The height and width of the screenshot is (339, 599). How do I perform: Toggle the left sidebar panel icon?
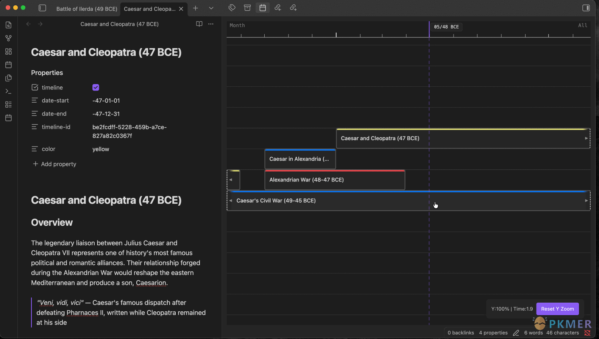pos(42,8)
